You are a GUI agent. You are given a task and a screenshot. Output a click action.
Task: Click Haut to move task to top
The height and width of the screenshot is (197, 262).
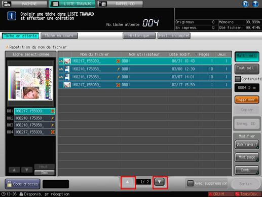coord(45,167)
